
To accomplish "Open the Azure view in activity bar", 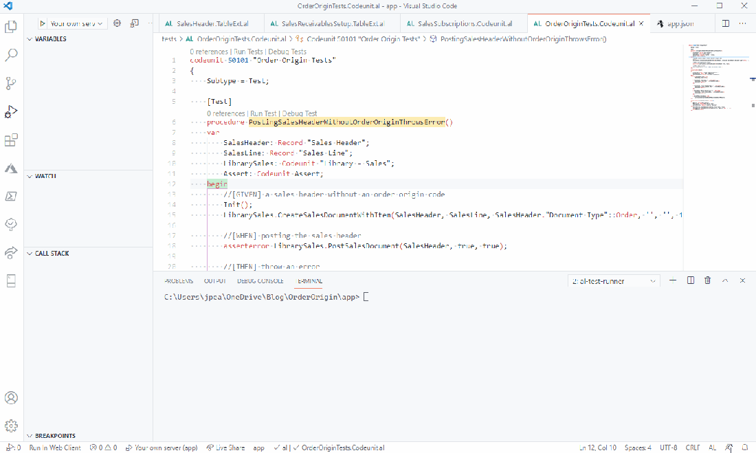I will (11, 168).
